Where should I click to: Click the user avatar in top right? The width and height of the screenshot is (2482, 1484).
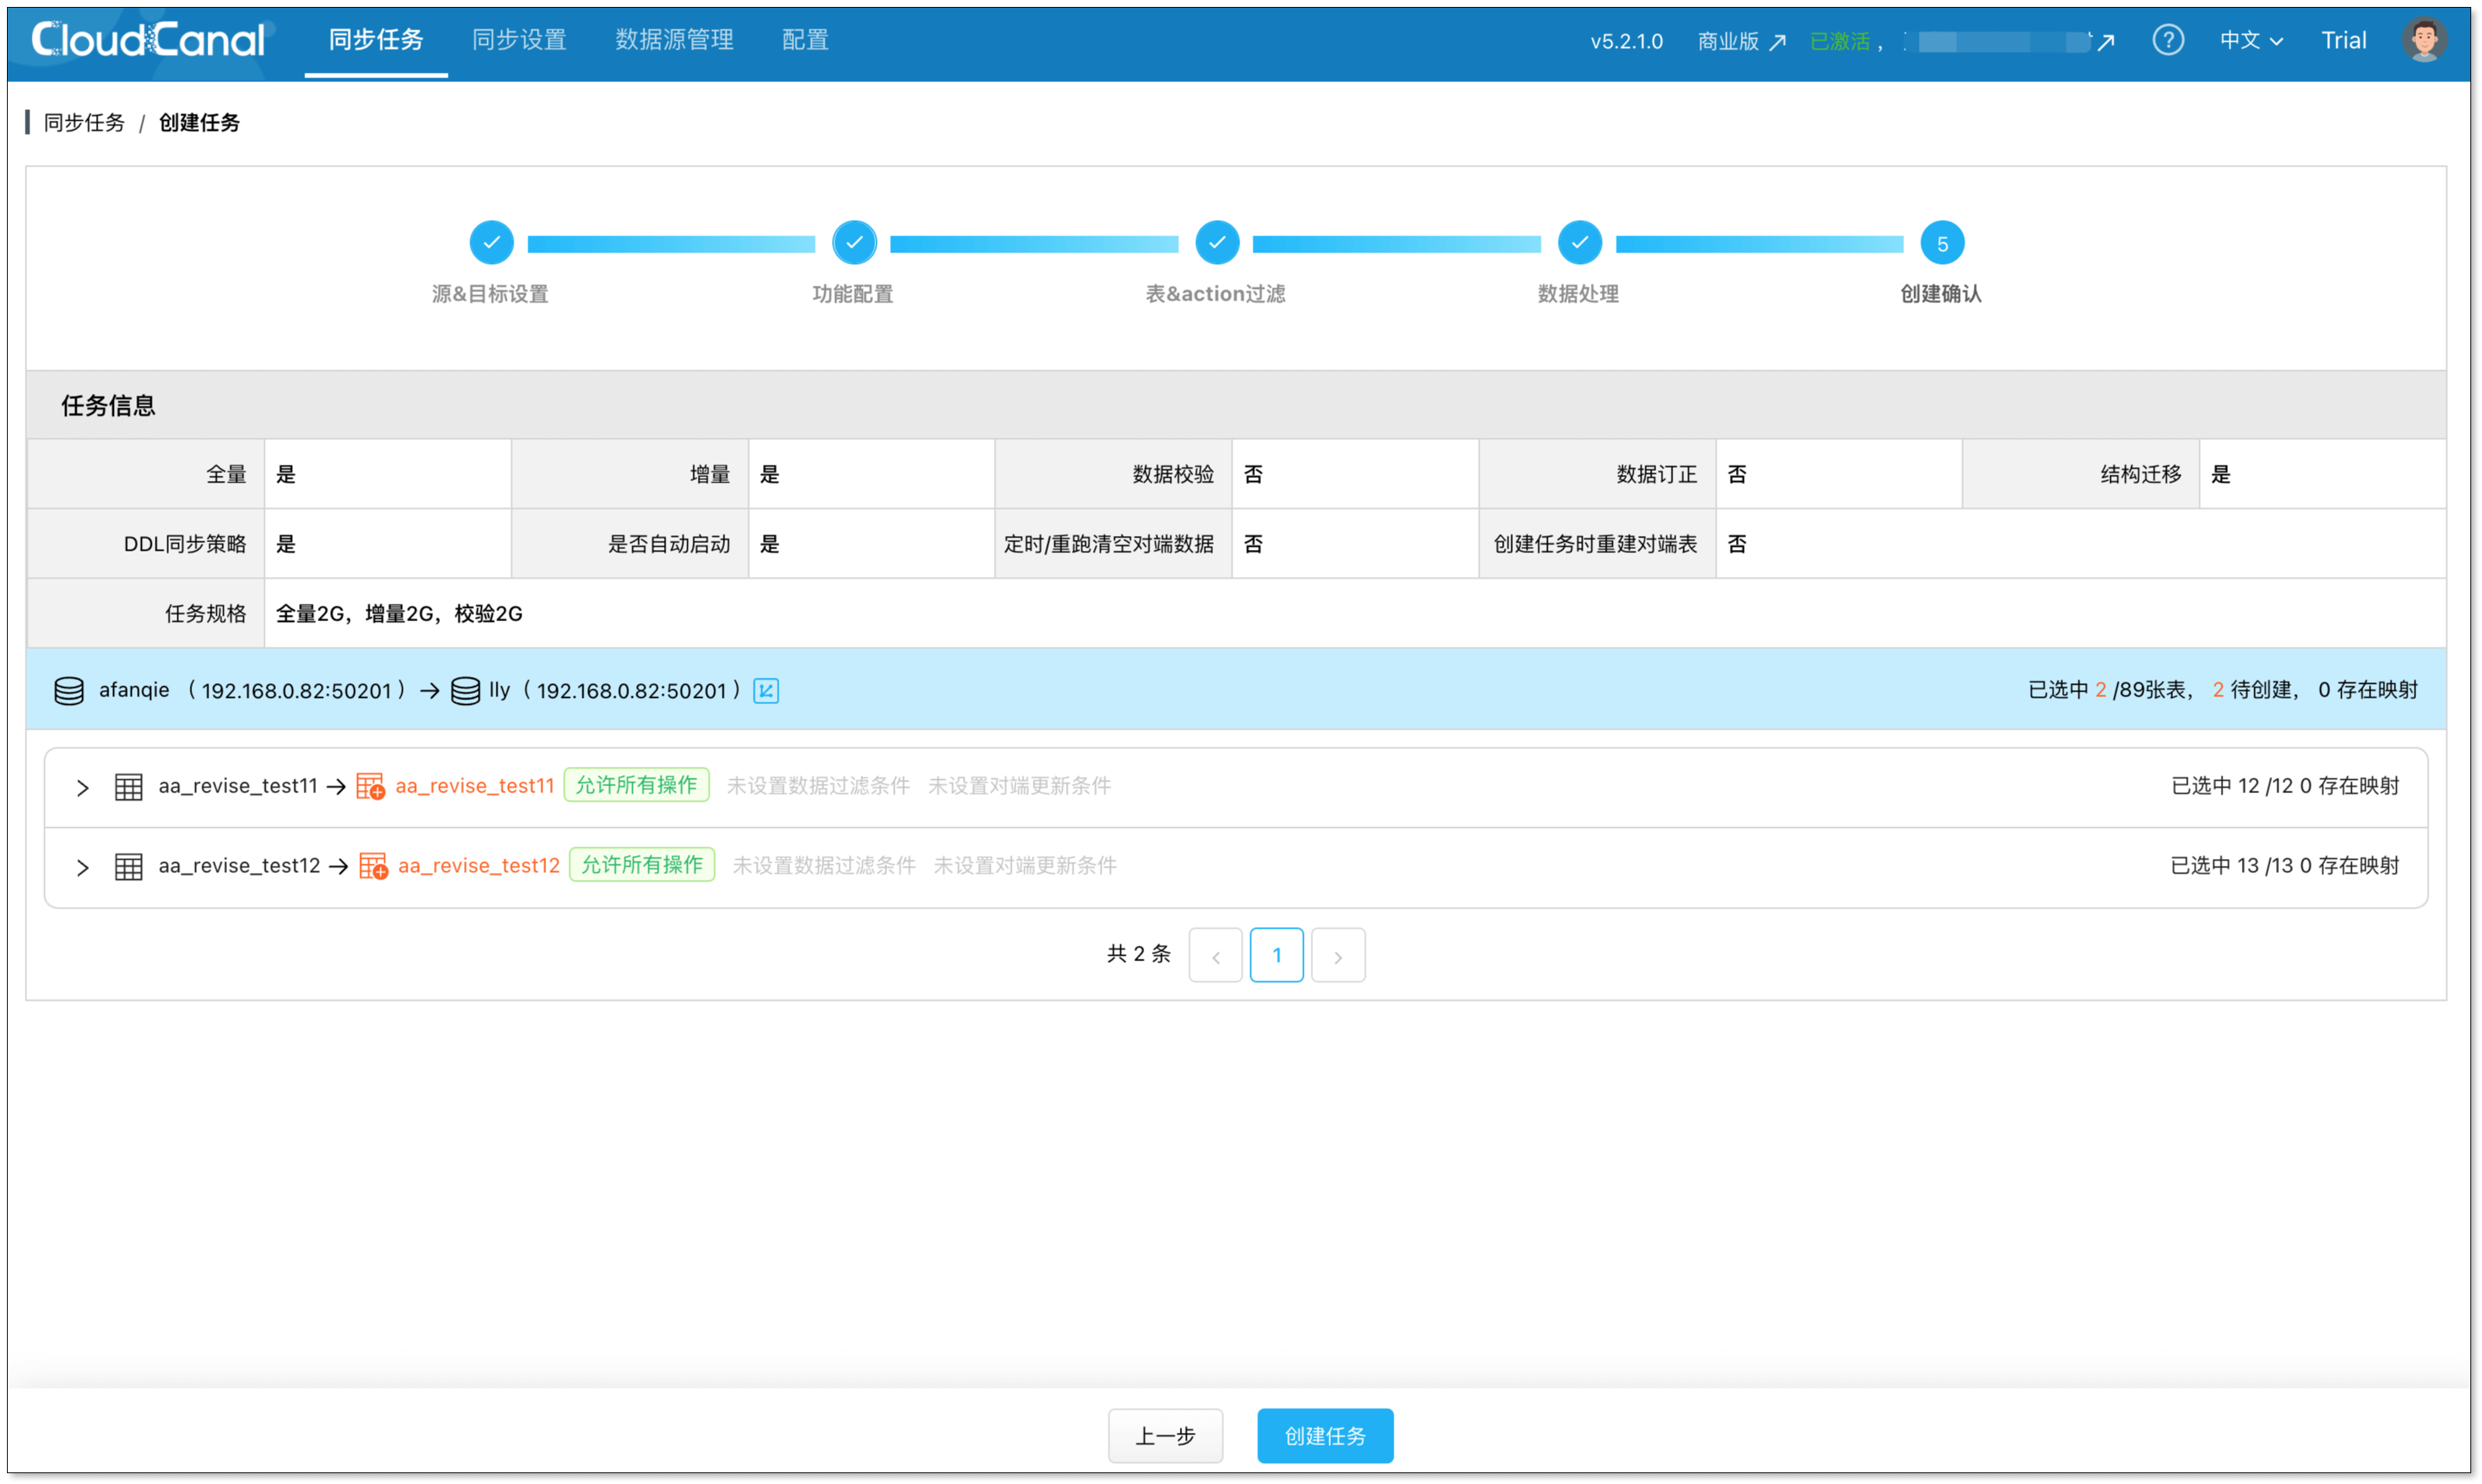point(2424,39)
